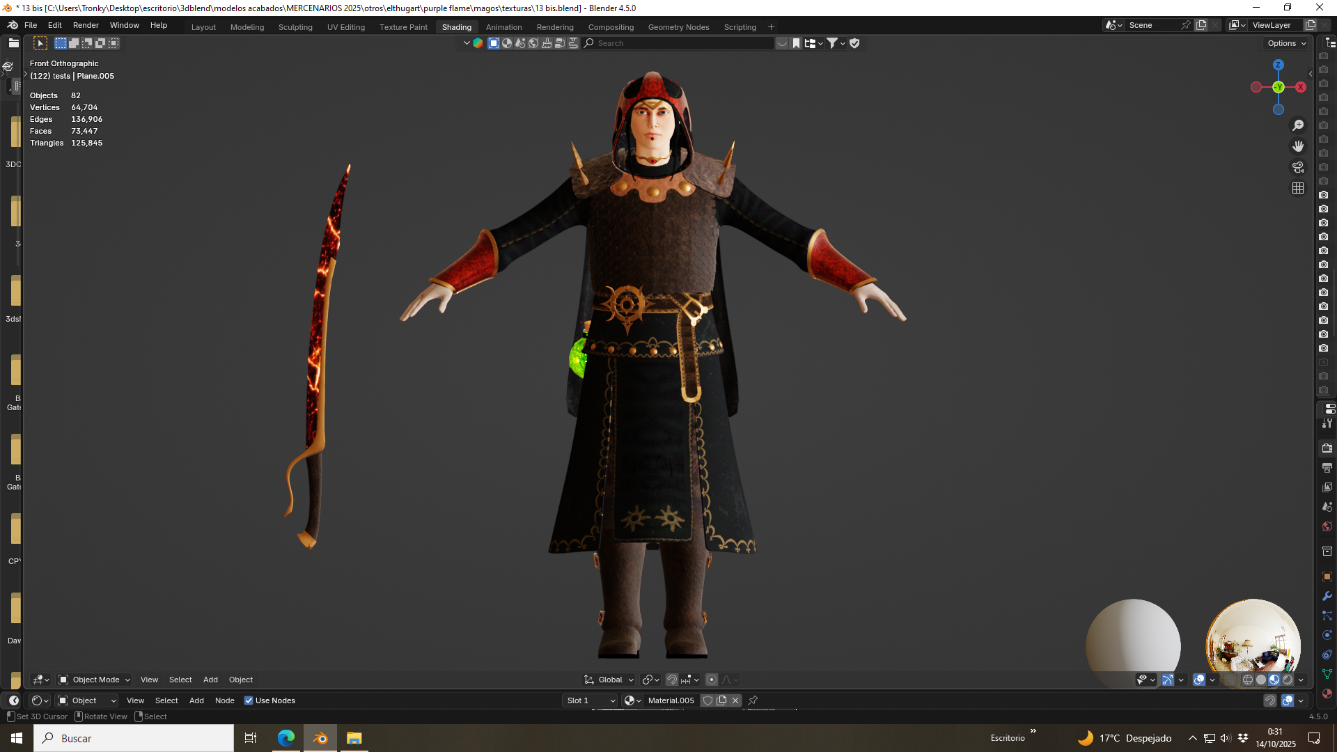
Task: Switch to orthographic grid view icon
Action: pos(1298,188)
